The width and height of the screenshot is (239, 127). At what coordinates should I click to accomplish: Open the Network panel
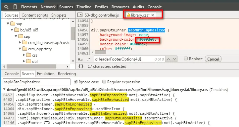(x=48, y=7)
